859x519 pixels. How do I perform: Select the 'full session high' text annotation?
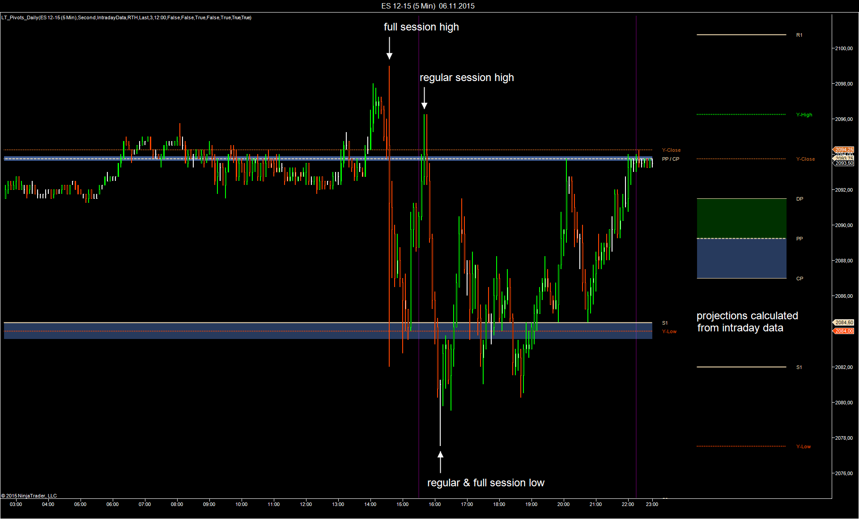click(421, 27)
